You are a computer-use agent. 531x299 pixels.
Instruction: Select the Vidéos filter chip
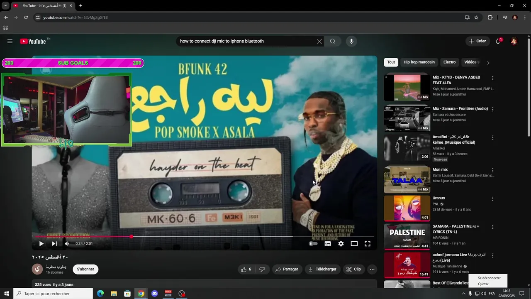pyautogui.click(x=471, y=62)
